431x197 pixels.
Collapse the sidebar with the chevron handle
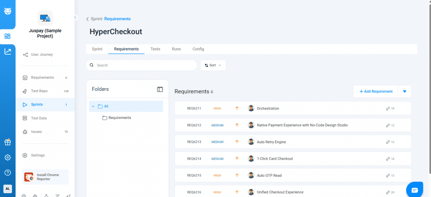point(75,18)
